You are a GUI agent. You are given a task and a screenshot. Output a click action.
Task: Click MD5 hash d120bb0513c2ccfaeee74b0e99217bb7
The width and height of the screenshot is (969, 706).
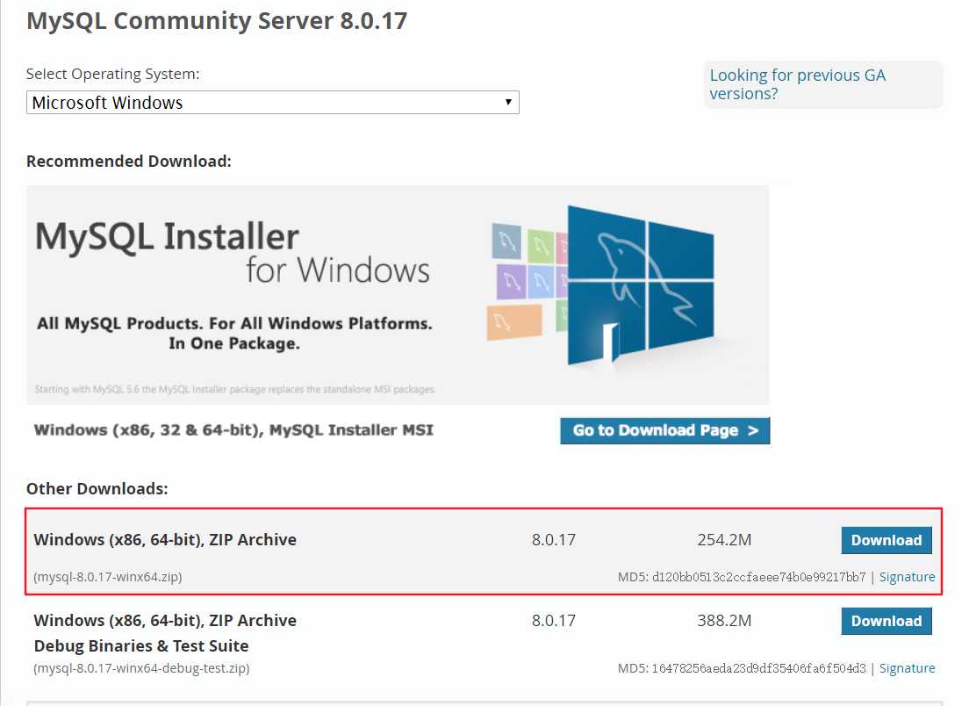click(x=759, y=577)
